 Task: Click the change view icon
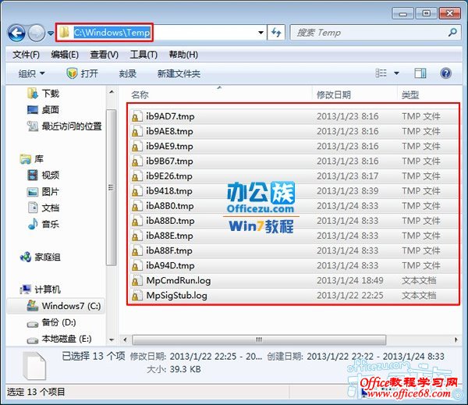381,73
